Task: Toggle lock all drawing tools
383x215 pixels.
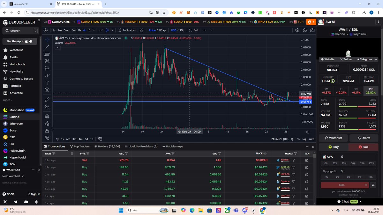Action: (47, 131)
